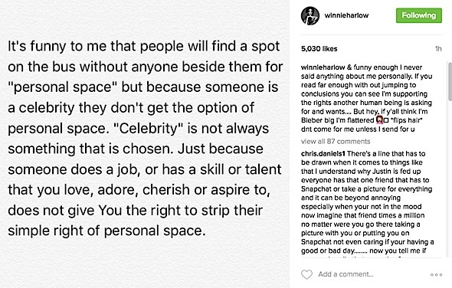Click the heart like icon

pos(306,274)
